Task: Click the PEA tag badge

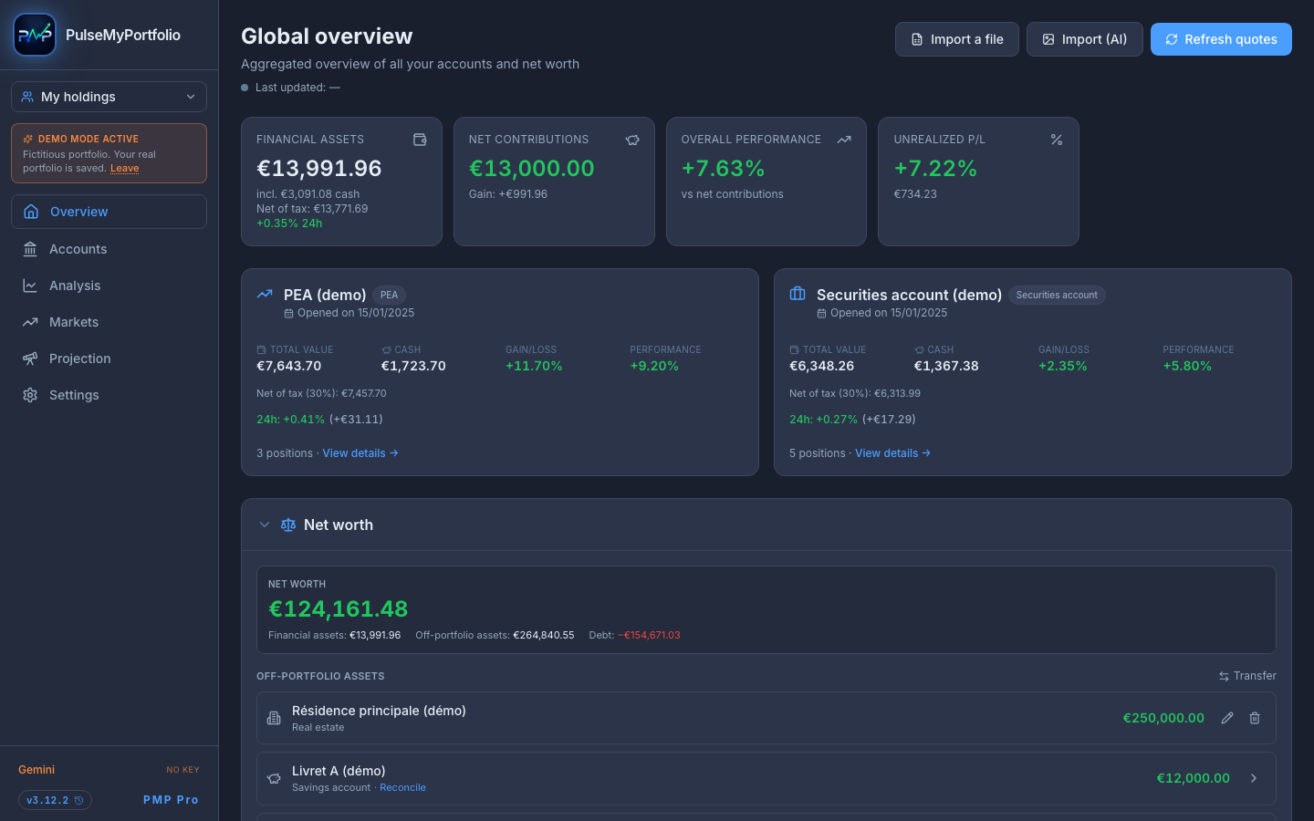Action: pyautogui.click(x=389, y=295)
